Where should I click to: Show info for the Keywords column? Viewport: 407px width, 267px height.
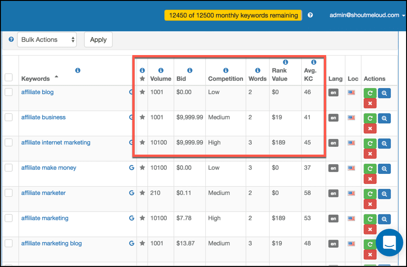coord(78,70)
